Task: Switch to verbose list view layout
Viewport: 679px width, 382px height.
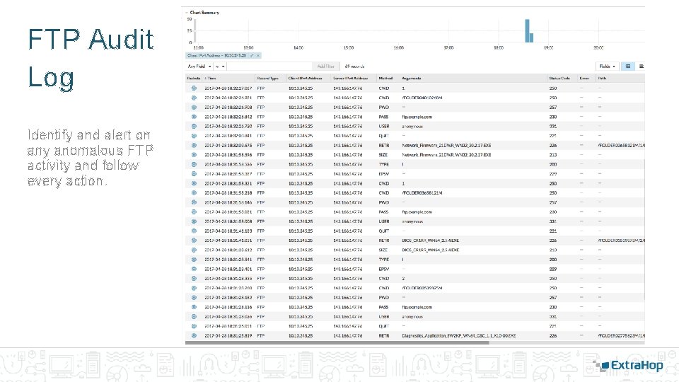Action: point(642,66)
